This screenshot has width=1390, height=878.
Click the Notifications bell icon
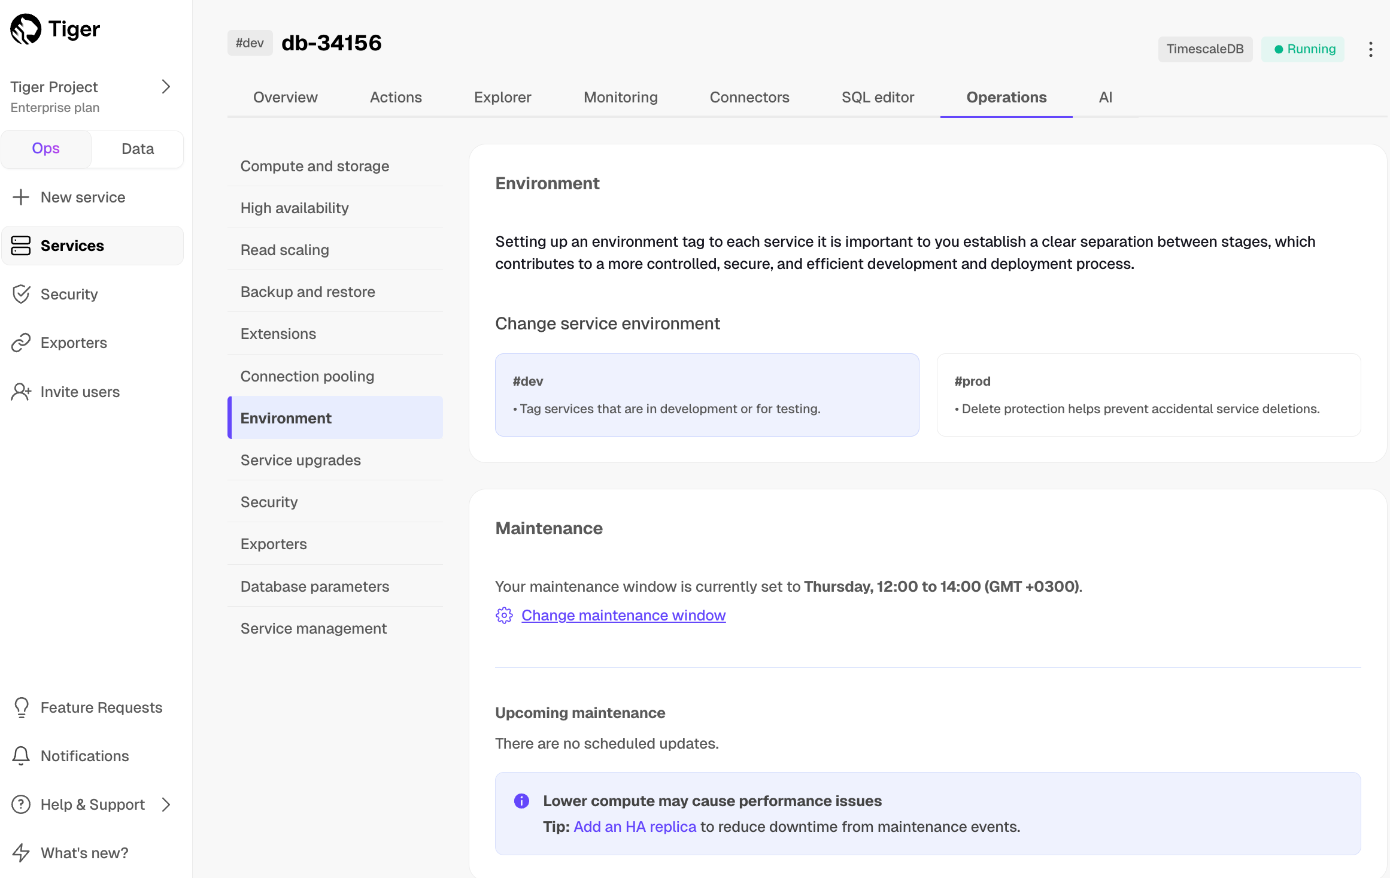[x=21, y=756]
